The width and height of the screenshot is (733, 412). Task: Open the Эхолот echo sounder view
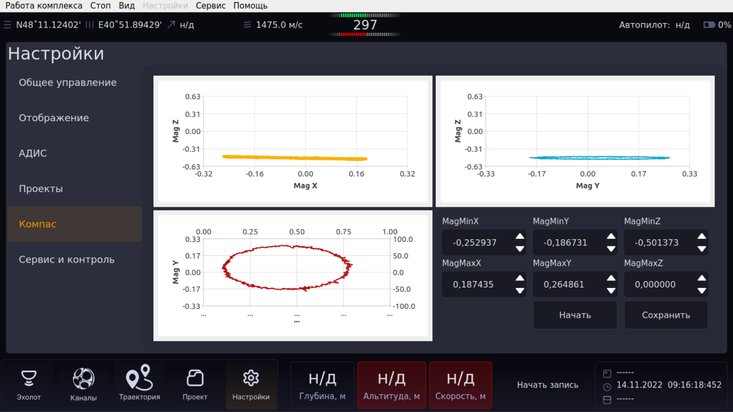click(x=29, y=385)
